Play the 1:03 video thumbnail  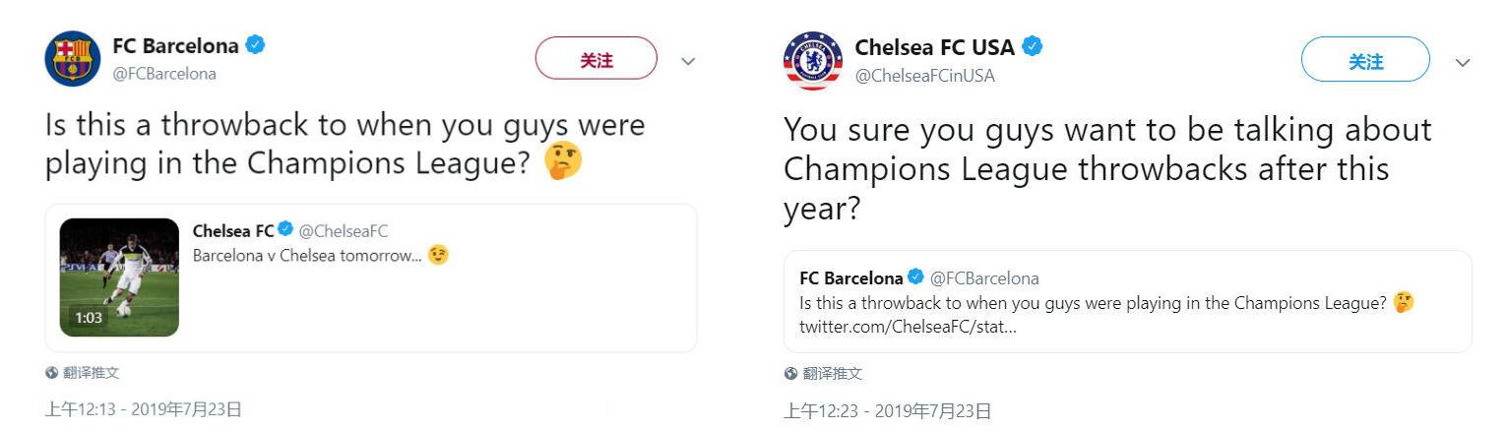[x=119, y=277]
